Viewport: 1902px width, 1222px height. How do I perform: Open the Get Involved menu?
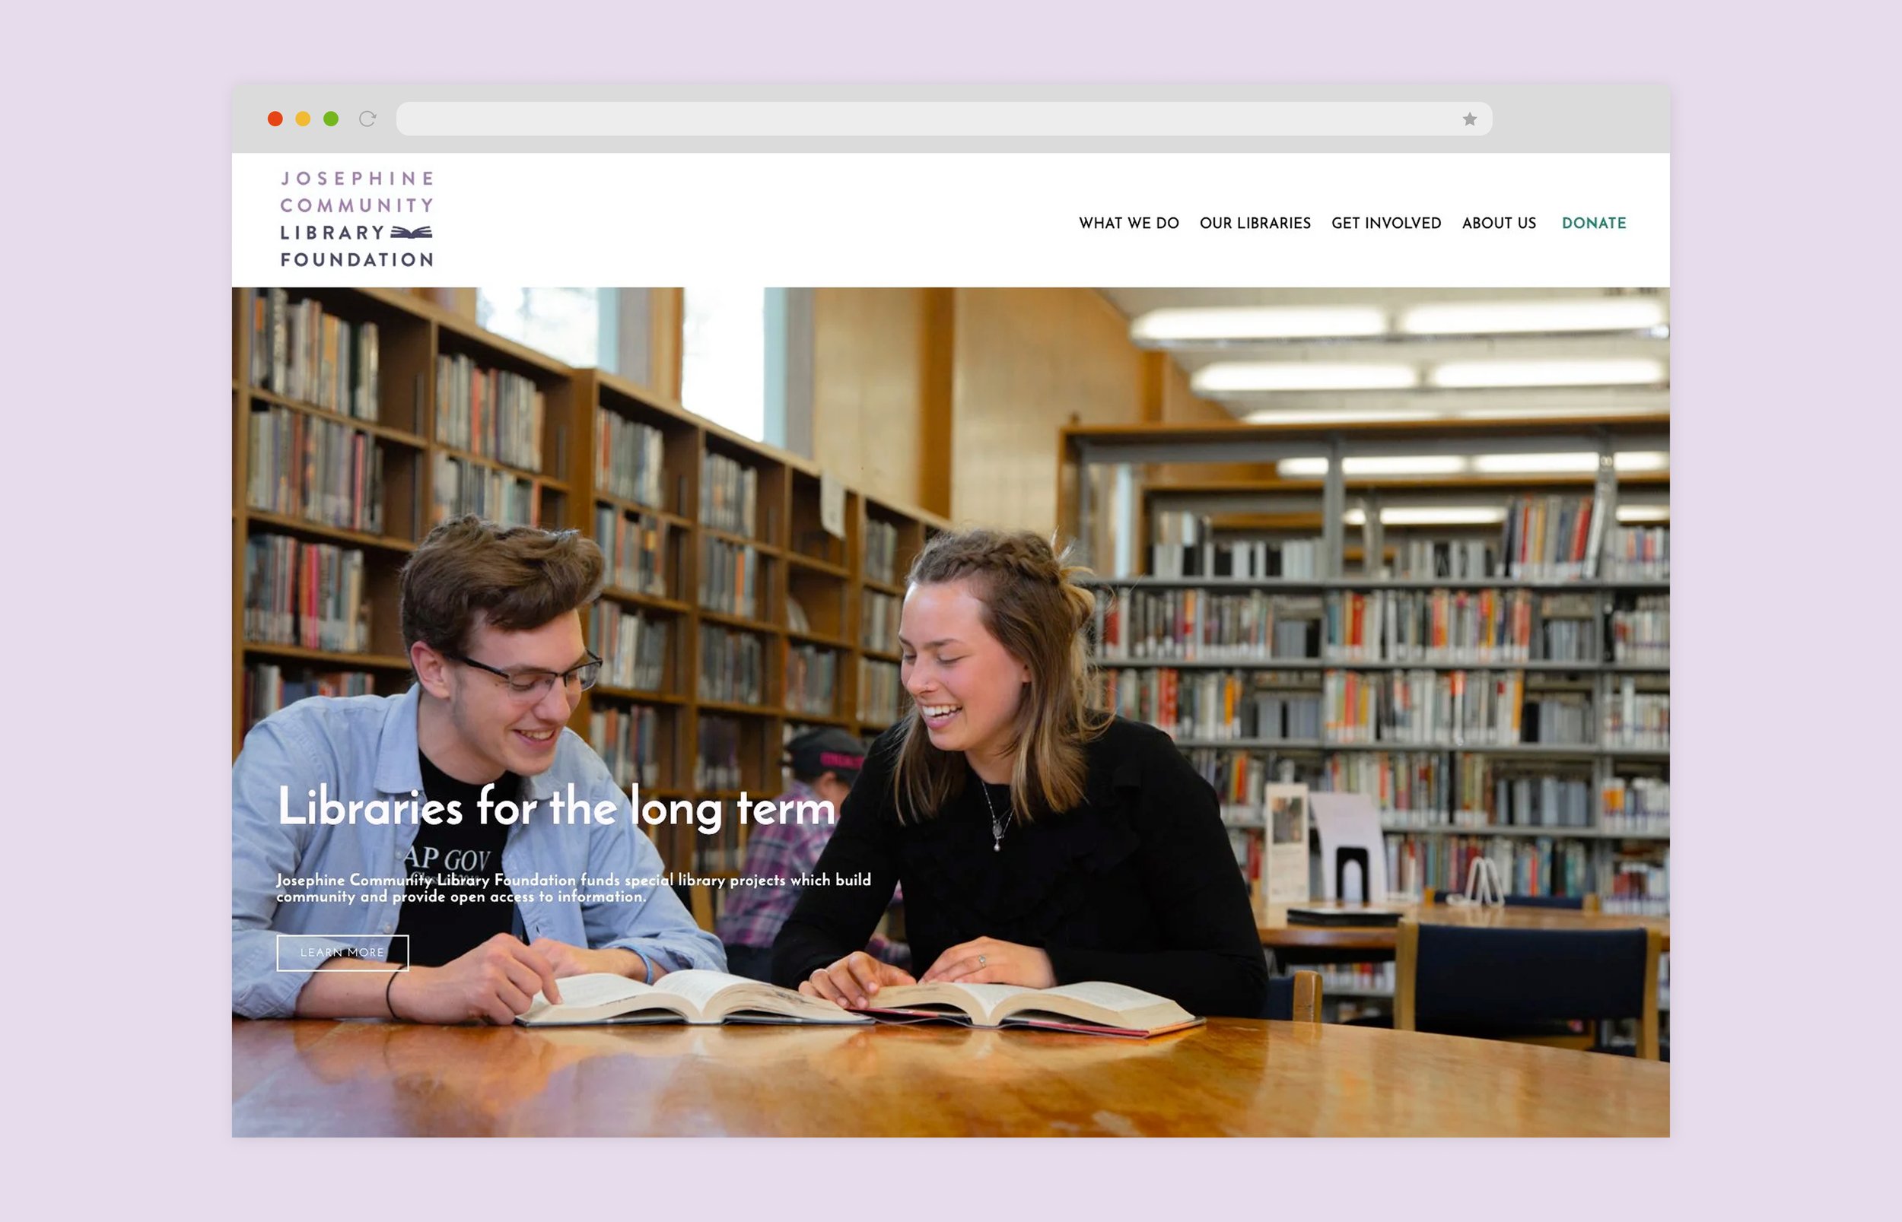(1386, 223)
